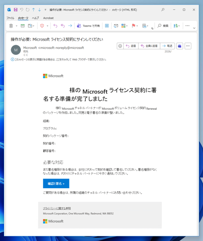Click the blue 確認と署名 button

pos(56,184)
